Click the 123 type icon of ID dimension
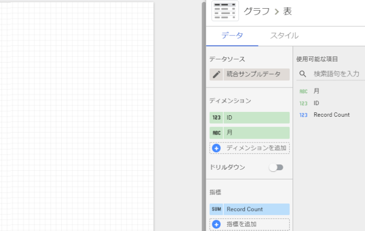The height and width of the screenshot is (231, 365). click(x=216, y=118)
